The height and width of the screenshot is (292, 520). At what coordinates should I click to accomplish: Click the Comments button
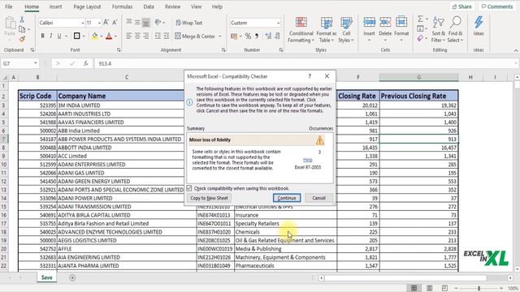point(497,6)
